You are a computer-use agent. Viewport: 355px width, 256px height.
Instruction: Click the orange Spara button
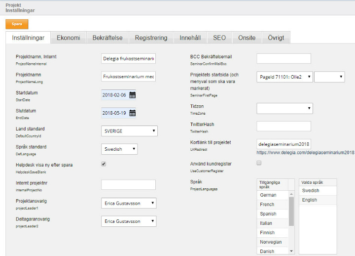(x=17, y=24)
